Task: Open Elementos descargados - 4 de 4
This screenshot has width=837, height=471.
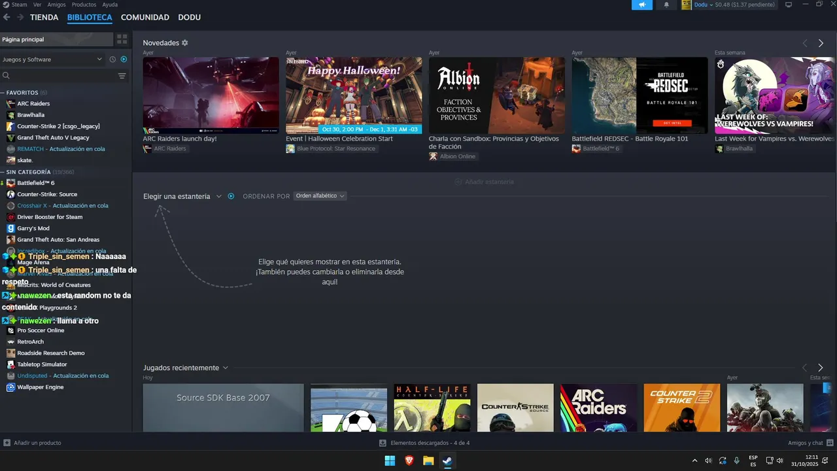Action: (424, 443)
